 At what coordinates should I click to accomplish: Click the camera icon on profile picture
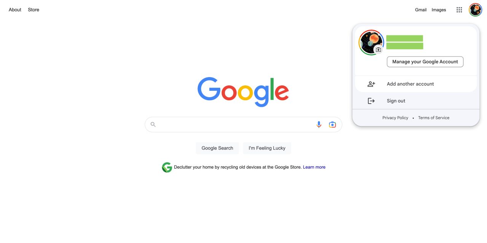tap(378, 50)
